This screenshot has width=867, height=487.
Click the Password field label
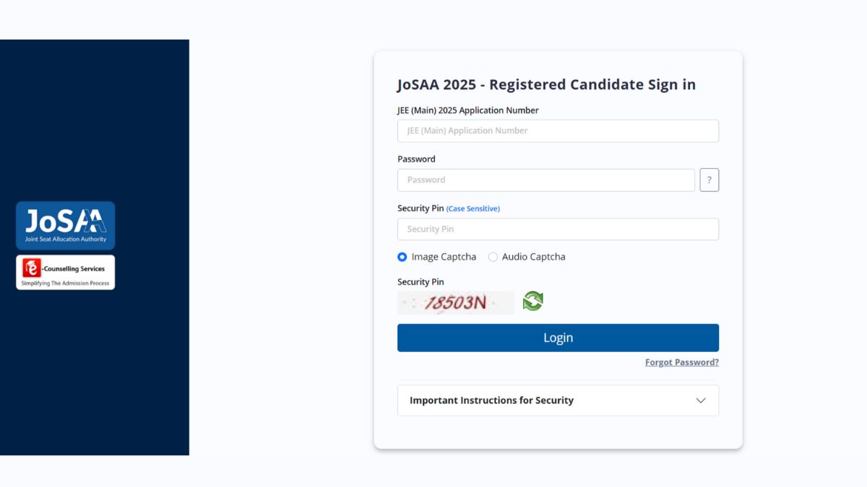(x=416, y=159)
